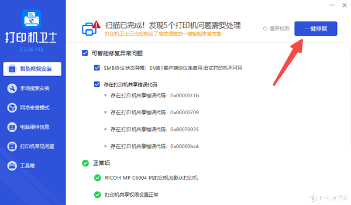
Task: Click the version number 2.2.56.152
Action: [32, 49]
